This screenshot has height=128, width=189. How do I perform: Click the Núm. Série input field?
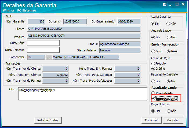pyautogui.click(x=43, y=43)
